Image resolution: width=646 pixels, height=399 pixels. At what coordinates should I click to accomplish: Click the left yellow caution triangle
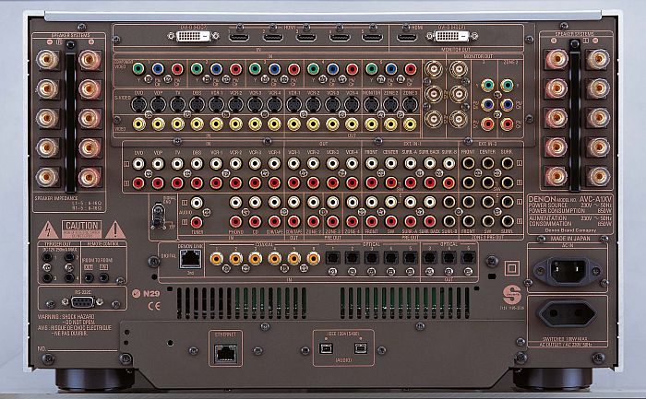click(47, 229)
